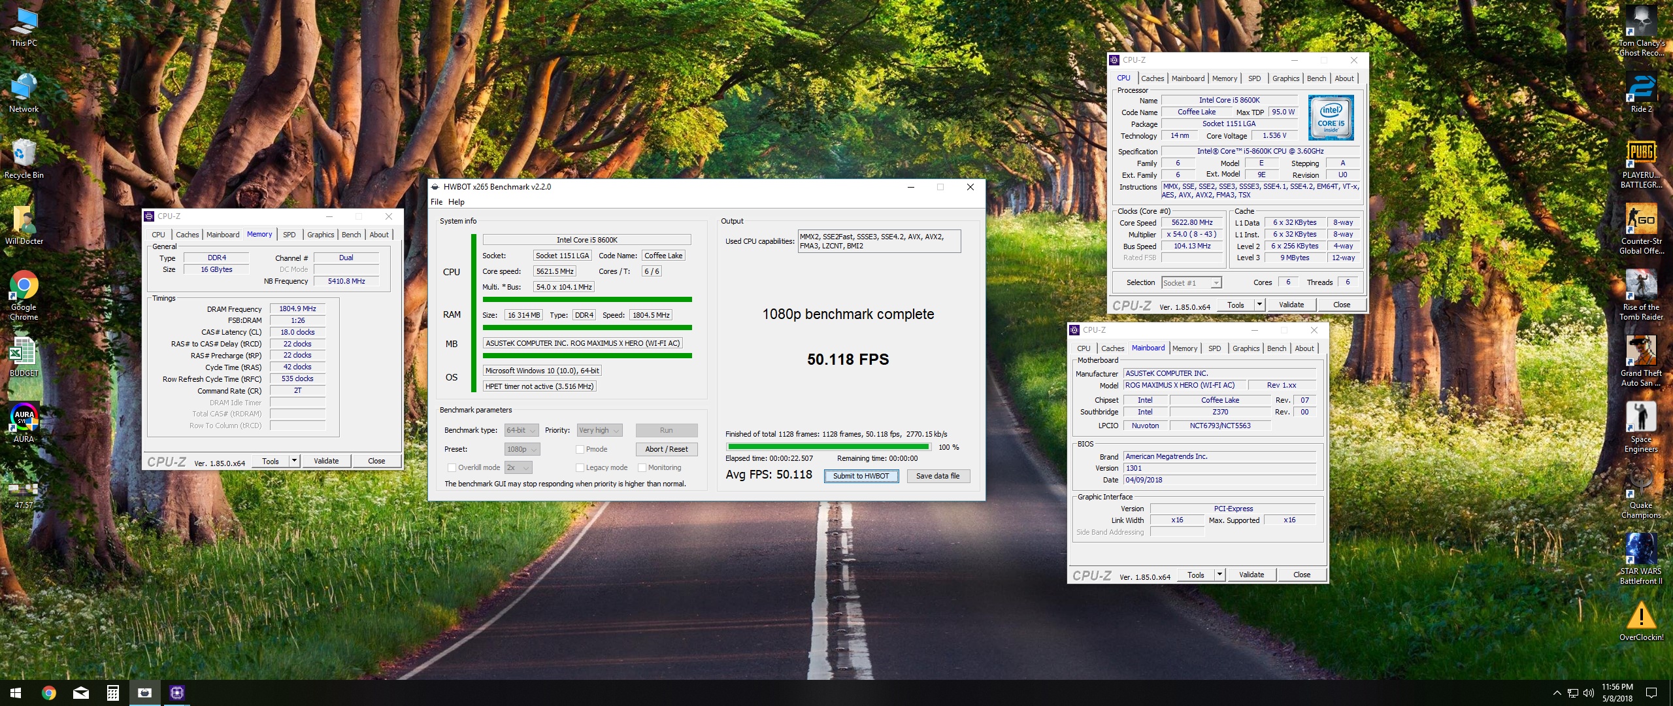1673x706 pixels.
Task: Click Submit to HWBOT button
Action: point(861,476)
